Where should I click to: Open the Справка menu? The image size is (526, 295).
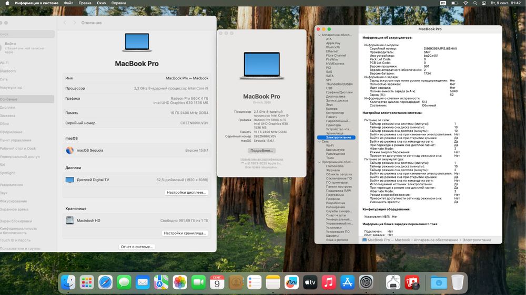[x=119, y=3]
